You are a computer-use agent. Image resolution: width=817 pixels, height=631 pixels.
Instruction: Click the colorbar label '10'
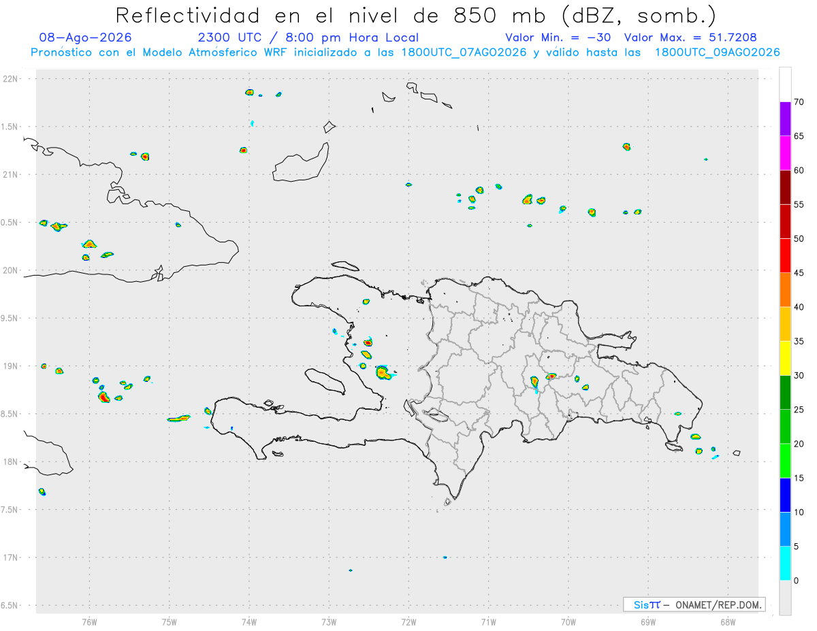[x=799, y=513]
